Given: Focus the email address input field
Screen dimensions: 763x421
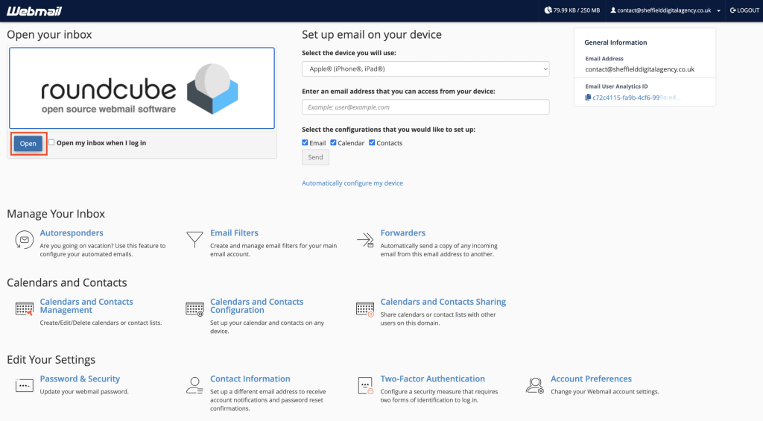Looking at the screenshot, I should [x=425, y=107].
